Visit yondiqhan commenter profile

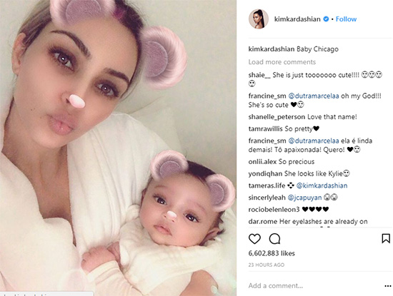pos(265,173)
